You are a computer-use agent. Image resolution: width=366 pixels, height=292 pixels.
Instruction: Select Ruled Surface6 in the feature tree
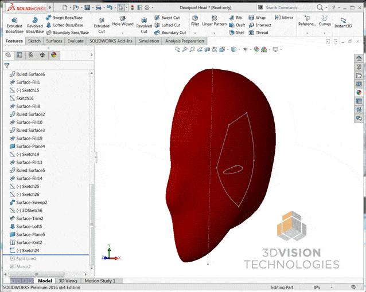(x=28, y=74)
